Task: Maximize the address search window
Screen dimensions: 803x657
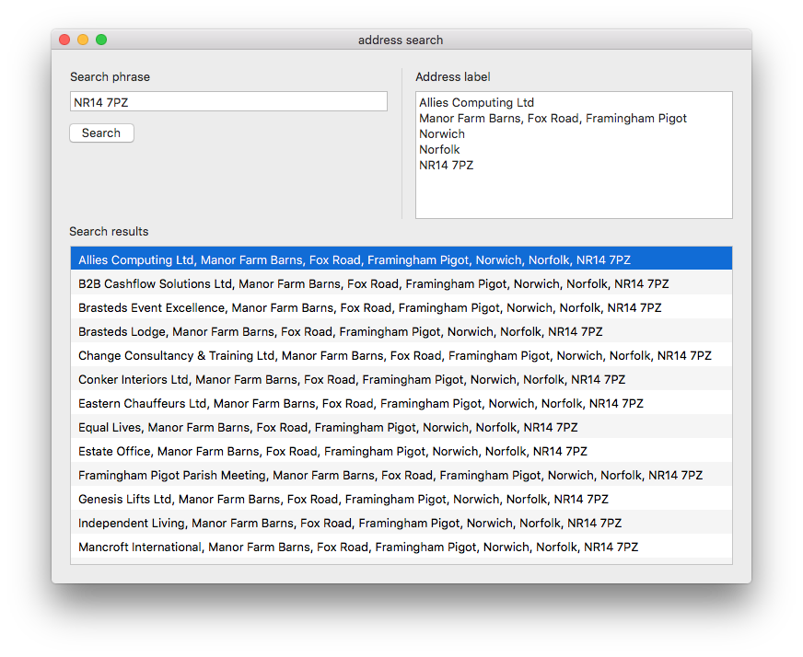Action: click(x=101, y=40)
